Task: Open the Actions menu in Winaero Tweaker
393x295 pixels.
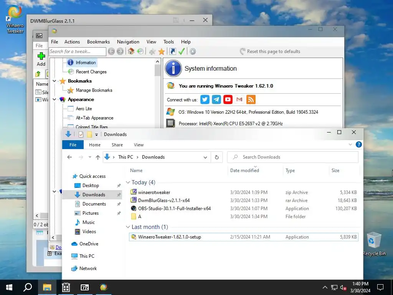Action: coord(72,42)
